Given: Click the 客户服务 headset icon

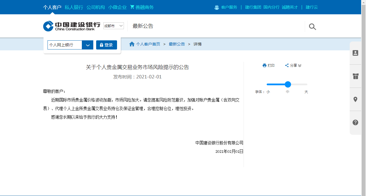Looking at the screenshot, I should (x=217, y=7).
